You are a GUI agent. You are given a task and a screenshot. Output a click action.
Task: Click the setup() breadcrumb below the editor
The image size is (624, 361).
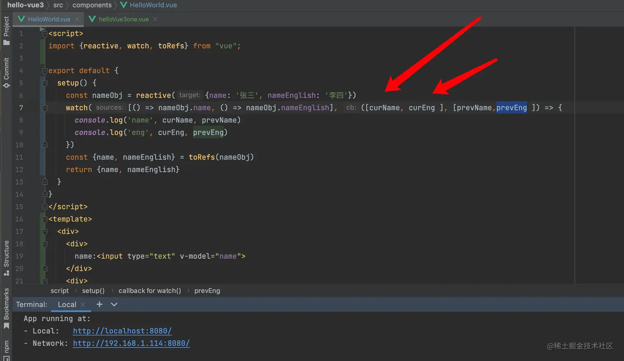[93, 291]
